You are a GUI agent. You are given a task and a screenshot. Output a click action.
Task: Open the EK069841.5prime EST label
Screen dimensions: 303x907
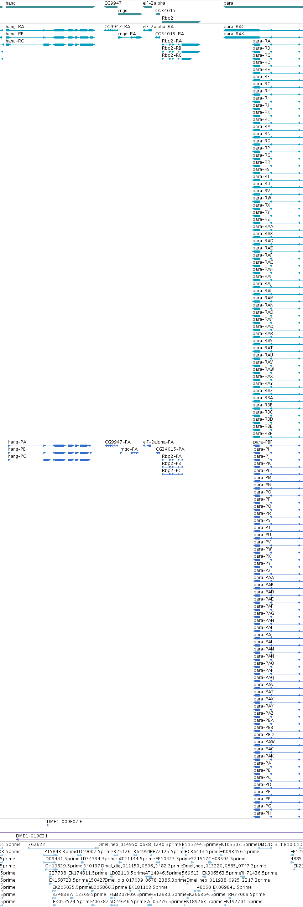click(x=232, y=887)
